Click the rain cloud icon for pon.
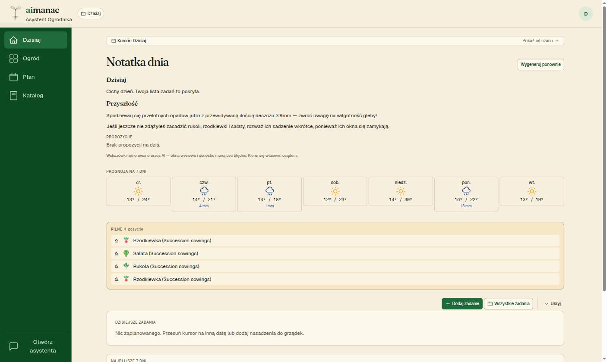 pos(466,191)
